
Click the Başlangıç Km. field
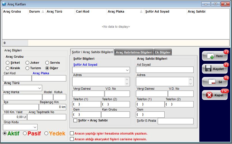[52, 107]
